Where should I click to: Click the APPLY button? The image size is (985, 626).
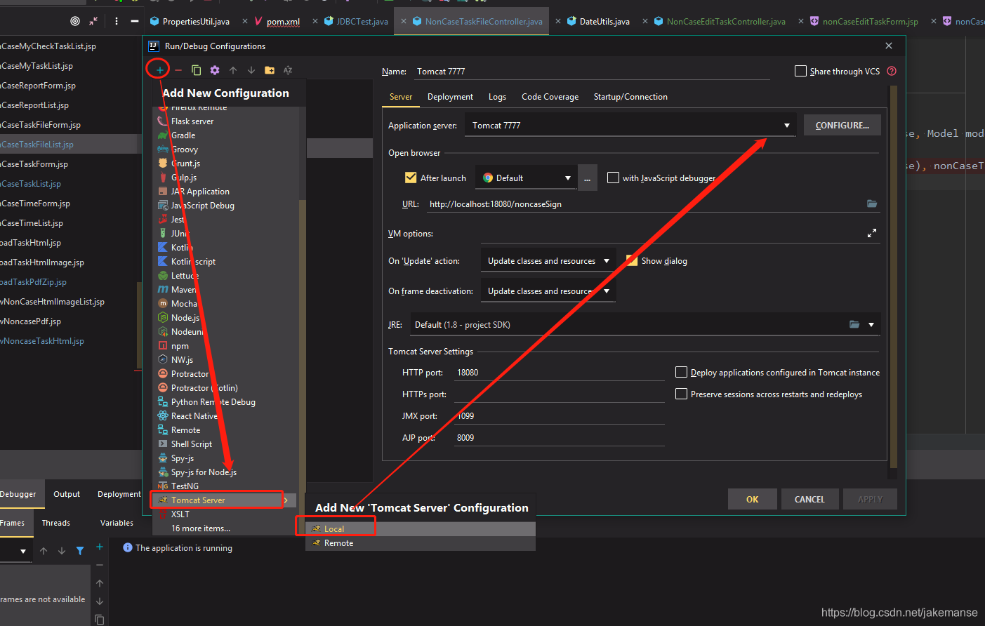[870, 499]
